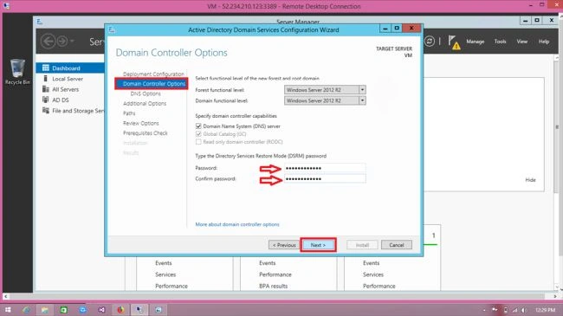Toggle the Global Catalog (GC) checkbox
563x316 pixels.
[x=198, y=134]
